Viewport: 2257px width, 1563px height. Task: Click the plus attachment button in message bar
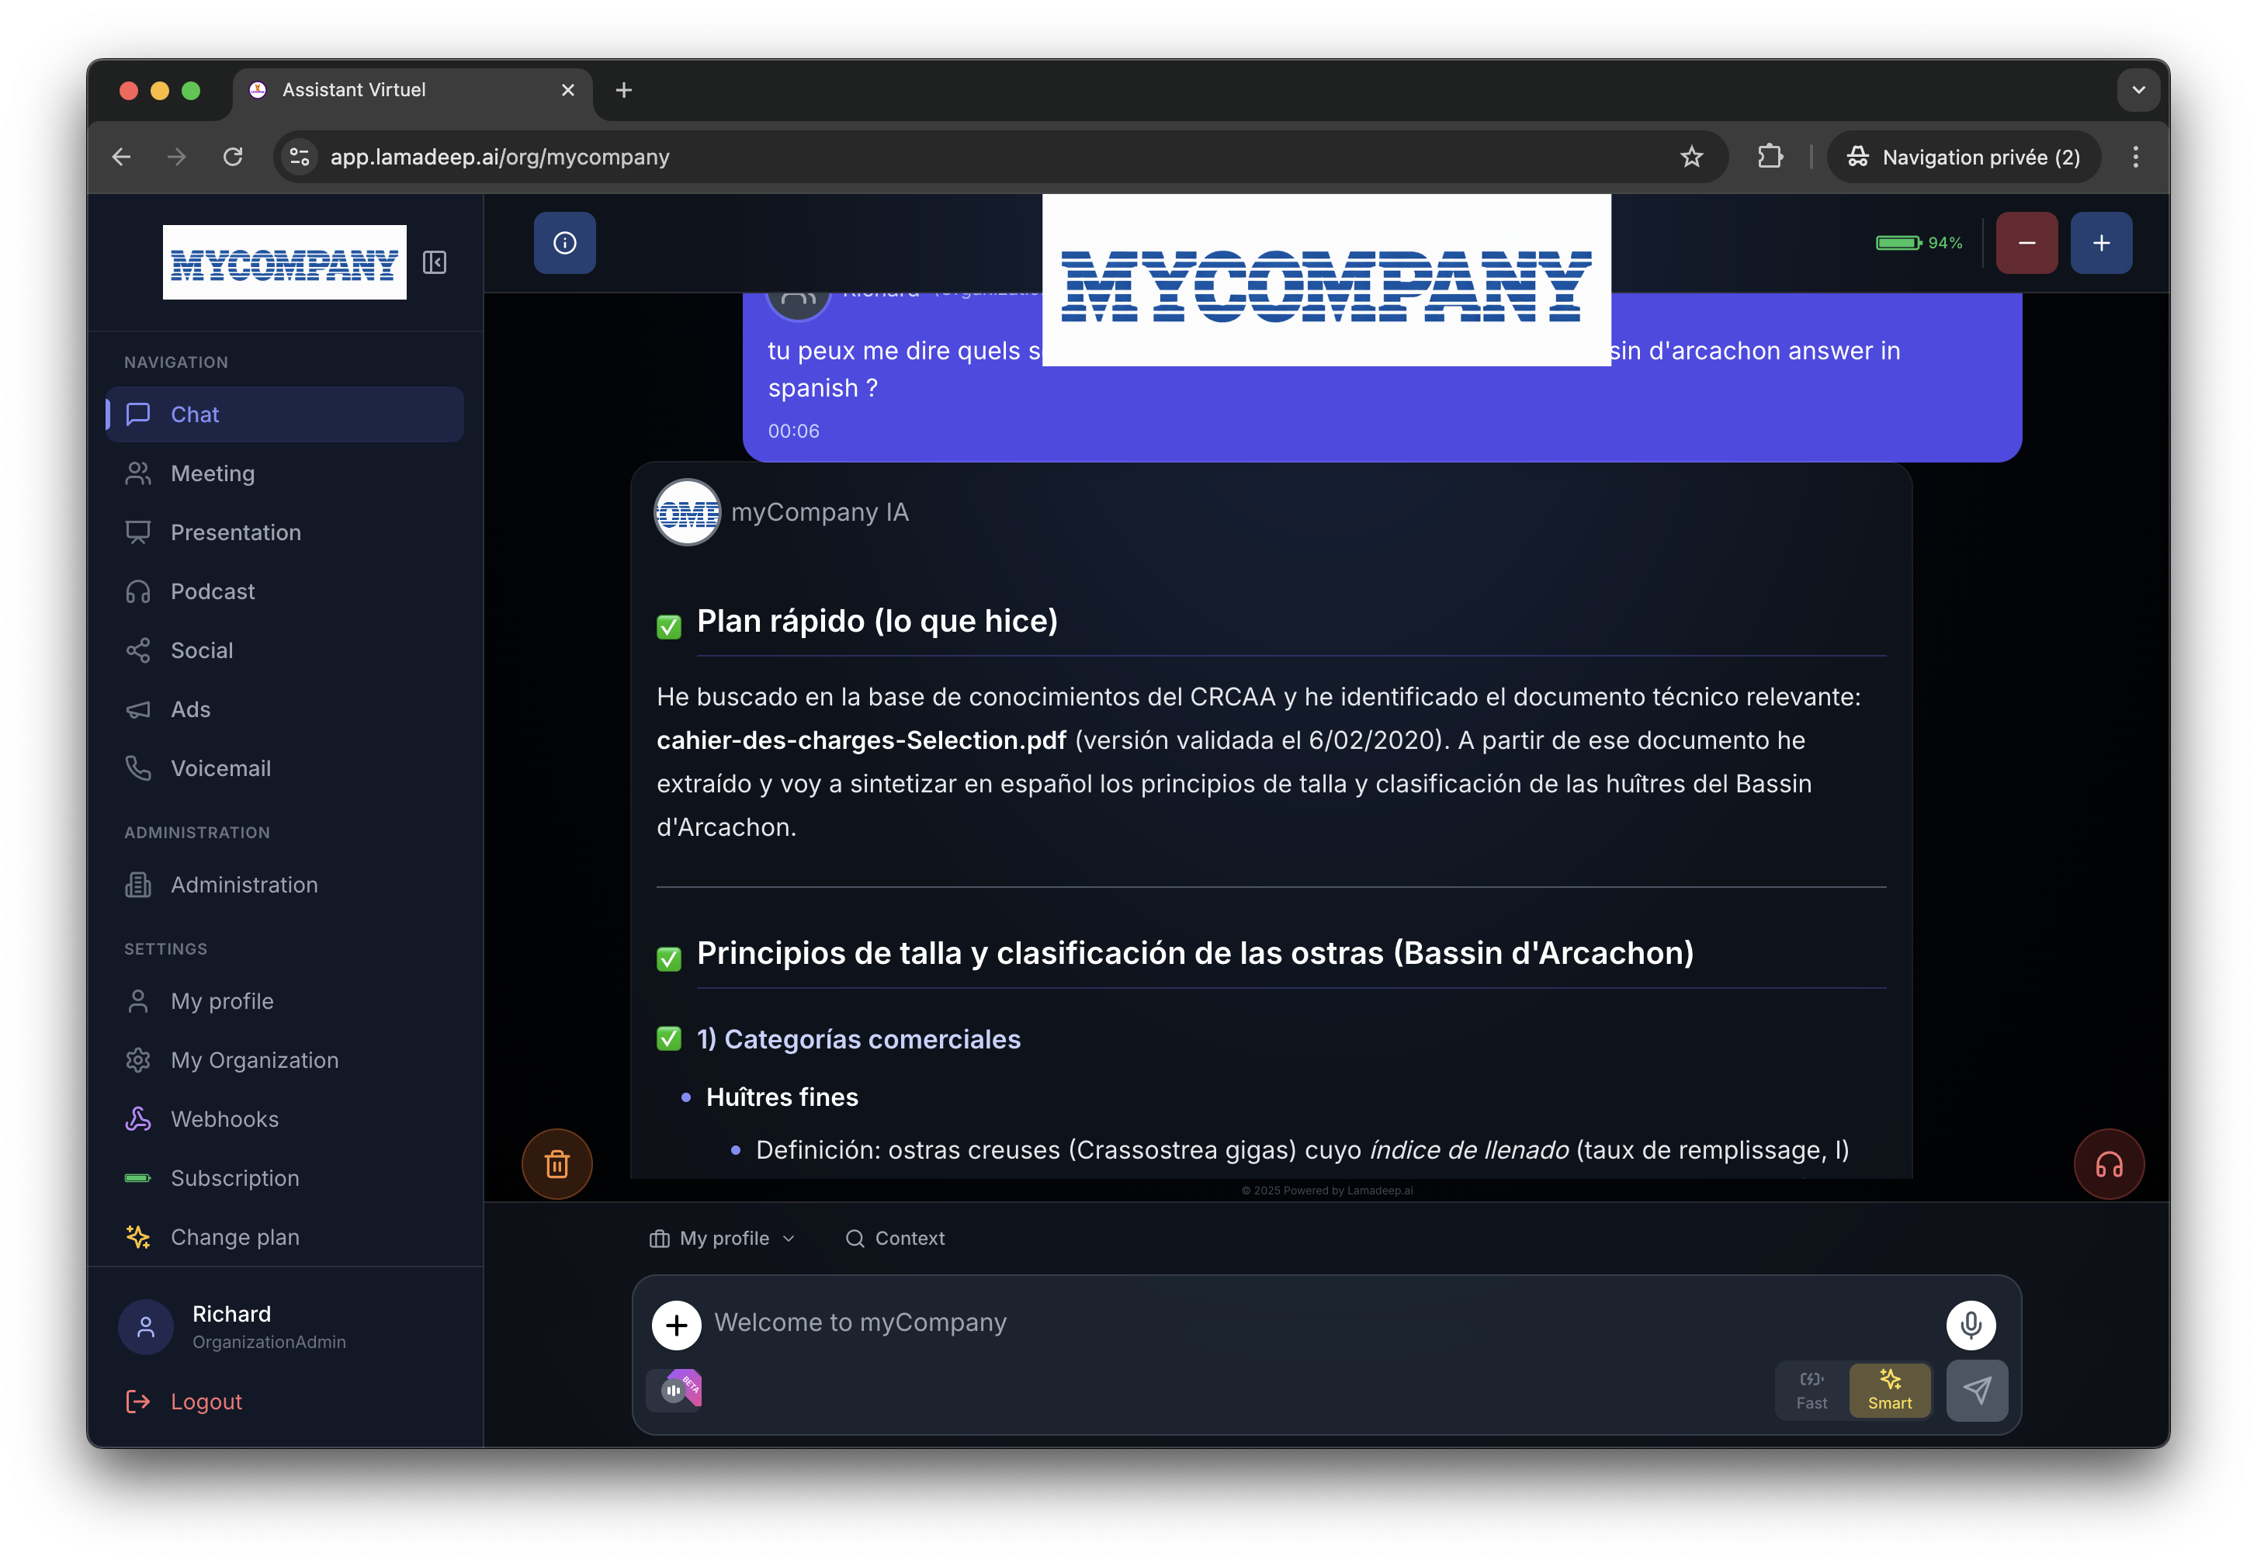click(677, 1324)
